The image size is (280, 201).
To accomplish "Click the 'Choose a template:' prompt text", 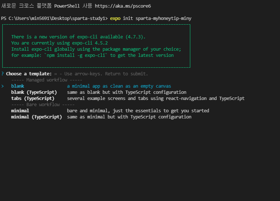I will click(29, 74).
